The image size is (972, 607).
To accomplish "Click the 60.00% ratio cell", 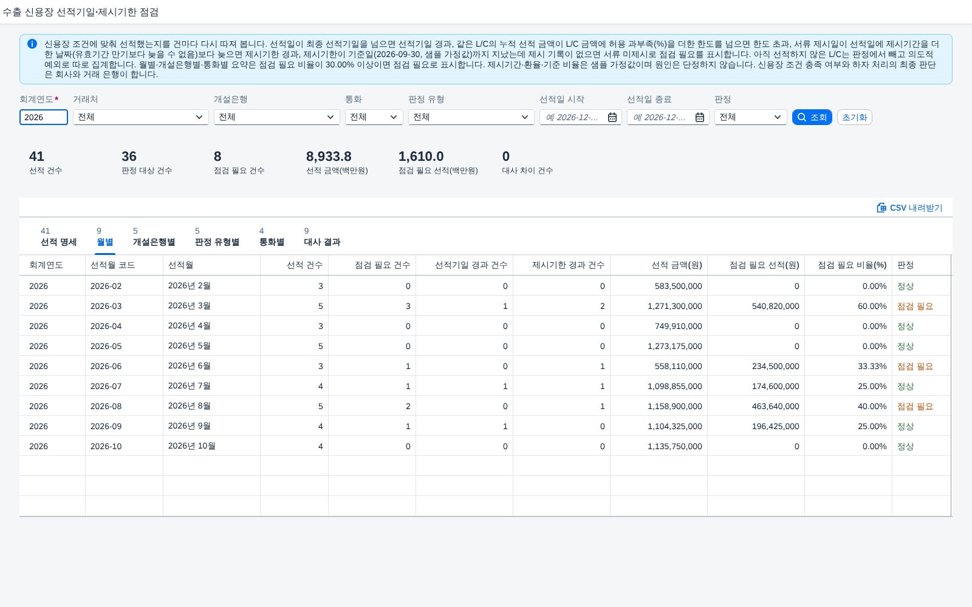I will (848, 306).
